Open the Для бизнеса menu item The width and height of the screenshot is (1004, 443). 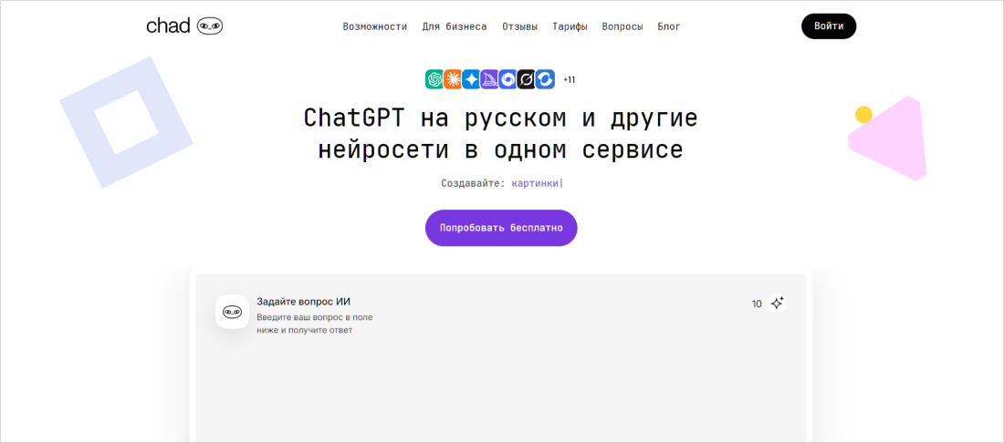click(x=454, y=26)
